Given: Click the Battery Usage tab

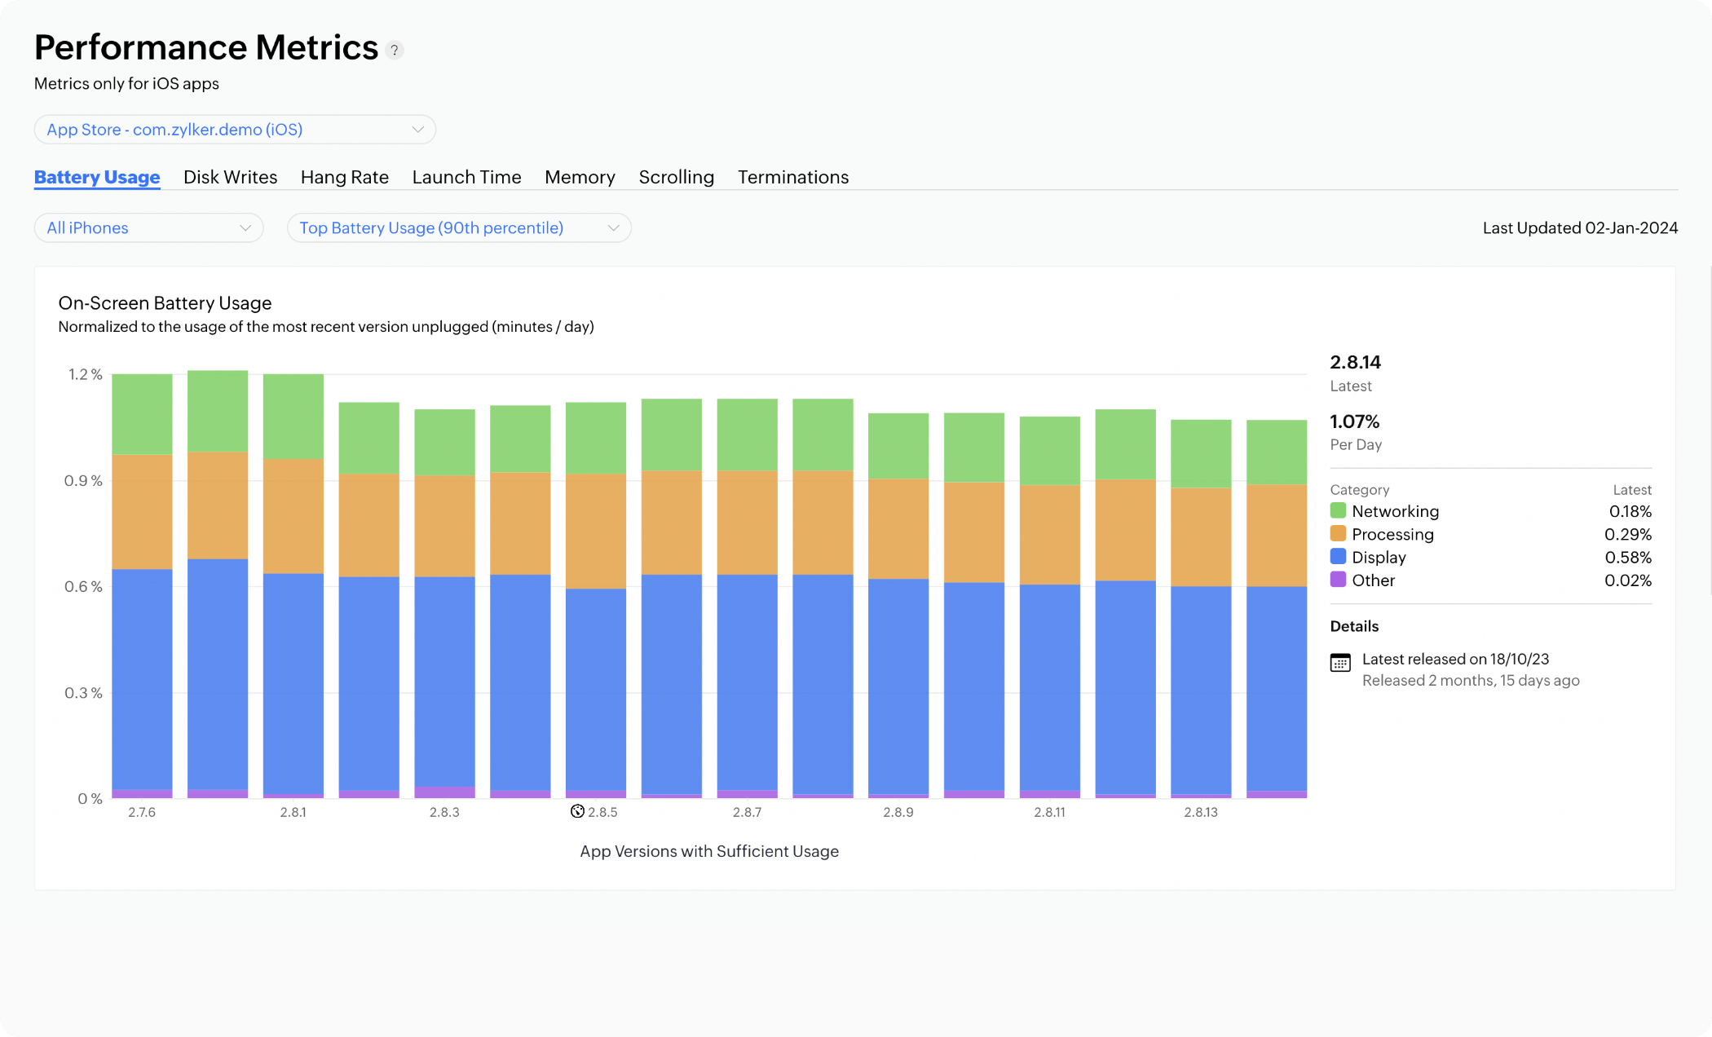Looking at the screenshot, I should pyautogui.click(x=98, y=176).
